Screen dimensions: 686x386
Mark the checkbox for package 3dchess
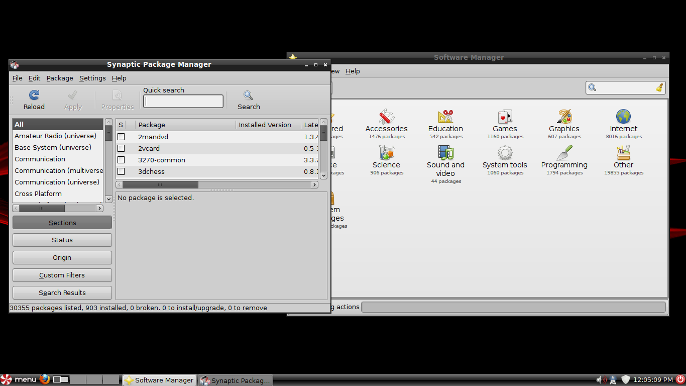121,171
